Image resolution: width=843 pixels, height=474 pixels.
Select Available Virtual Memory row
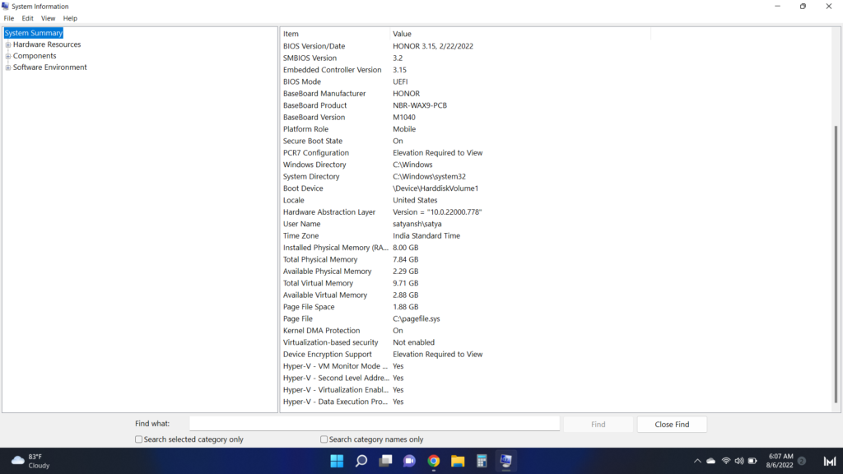pyautogui.click(x=466, y=295)
